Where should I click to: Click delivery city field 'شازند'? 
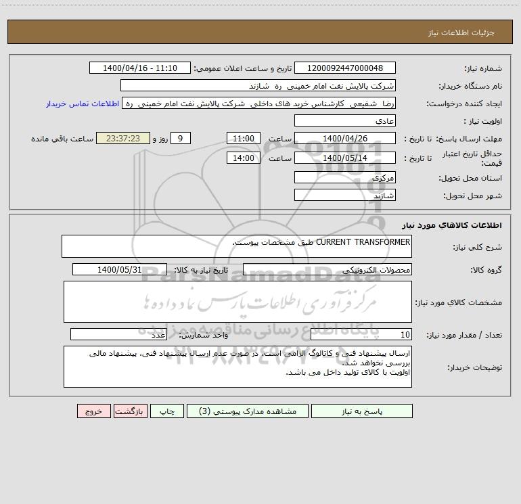(345, 195)
